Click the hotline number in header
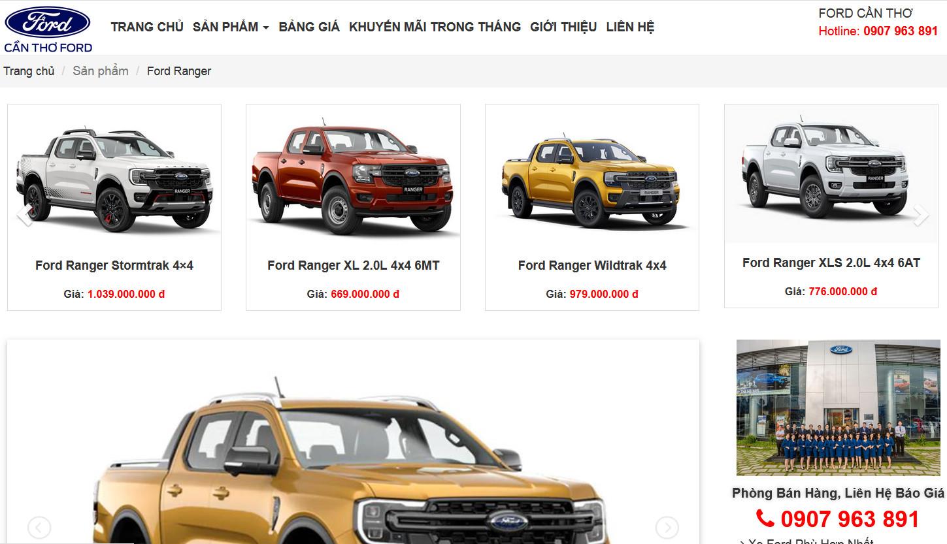Viewport: 947px width, 544px height. (x=901, y=31)
